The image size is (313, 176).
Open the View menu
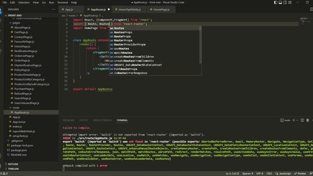(36, 2)
